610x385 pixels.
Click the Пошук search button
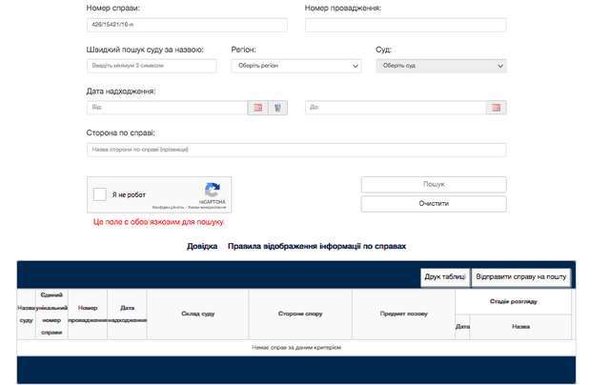point(434,184)
